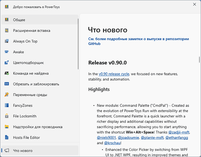
Task: Open @niels9001 profile link
Action: (x=106, y=138)
